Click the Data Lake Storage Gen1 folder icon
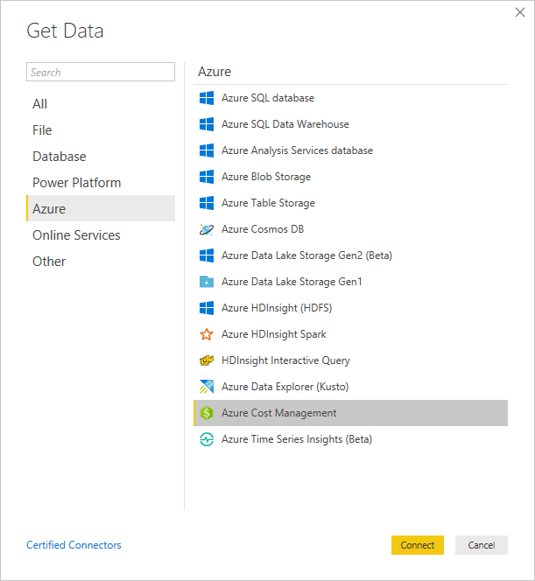The height and width of the screenshot is (581, 535). point(207,282)
